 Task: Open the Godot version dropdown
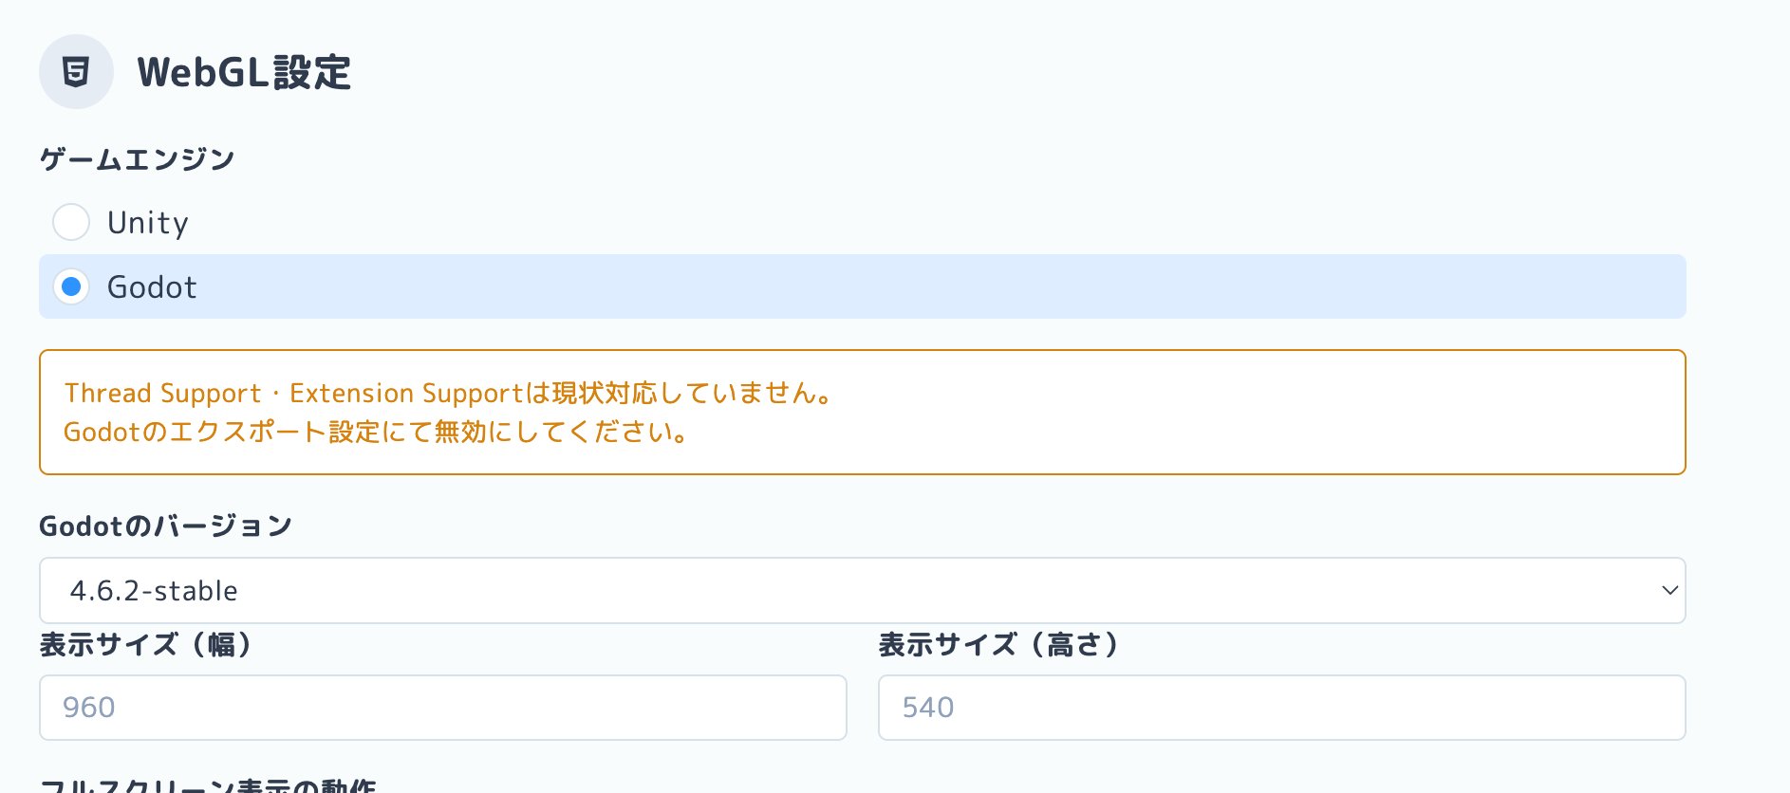861,590
